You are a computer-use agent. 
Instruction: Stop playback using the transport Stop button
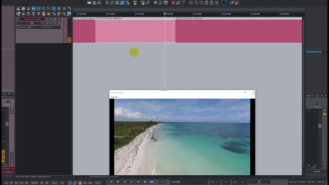point(118,182)
